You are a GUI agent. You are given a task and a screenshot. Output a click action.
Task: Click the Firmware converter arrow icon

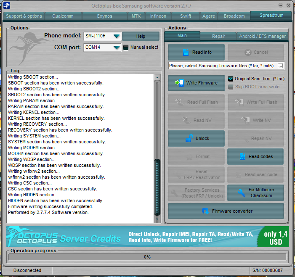pyautogui.click(x=205, y=211)
